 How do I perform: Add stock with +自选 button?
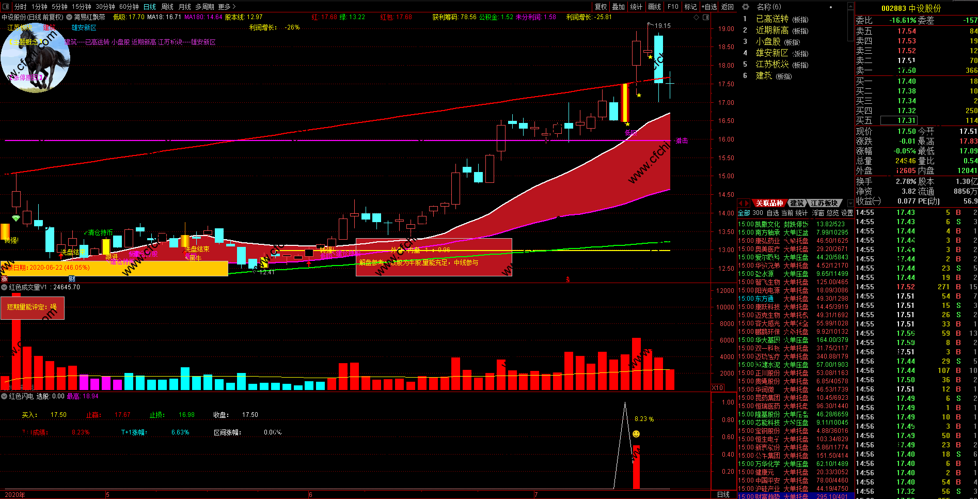tap(709, 7)
